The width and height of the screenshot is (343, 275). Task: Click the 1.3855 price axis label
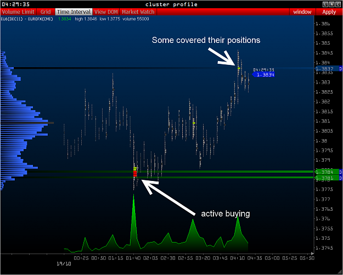coord(324,34)
